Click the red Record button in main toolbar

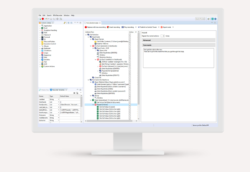tap(43, 19)
